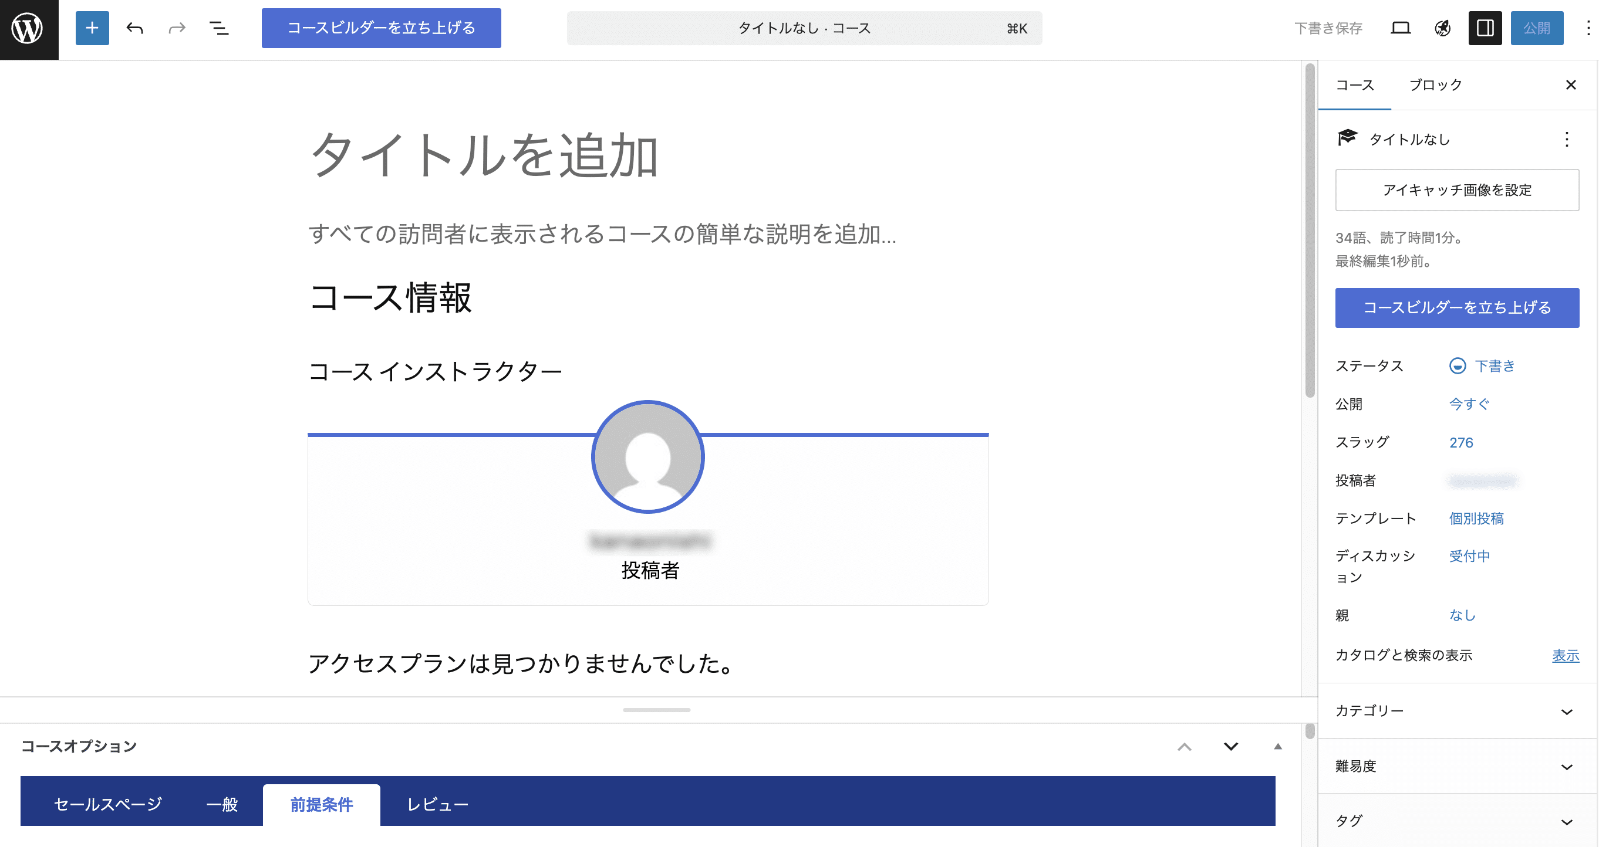Open the editor options three-dot menu

click(x=1587, y=28)
